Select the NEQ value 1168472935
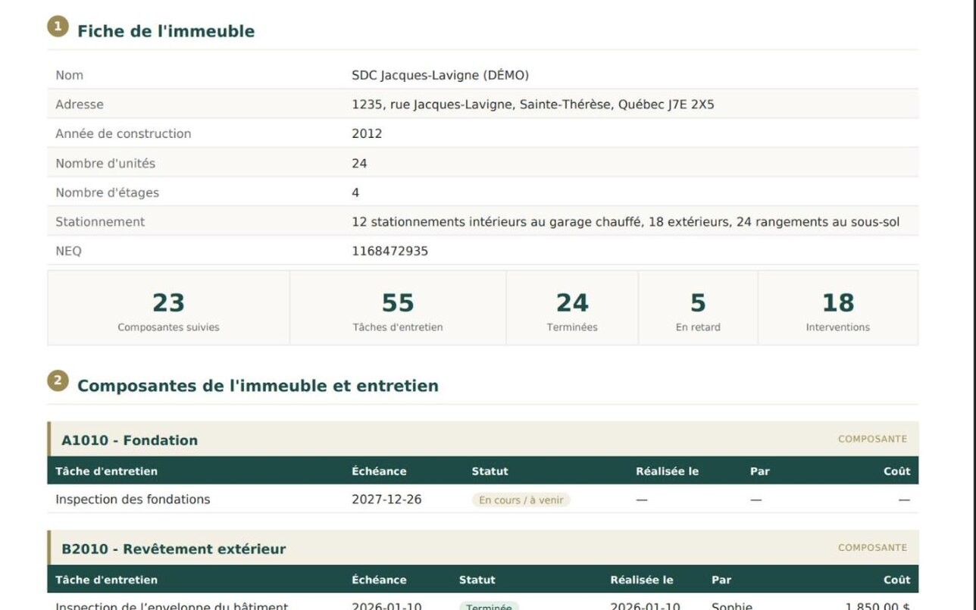 coord(389,251)
